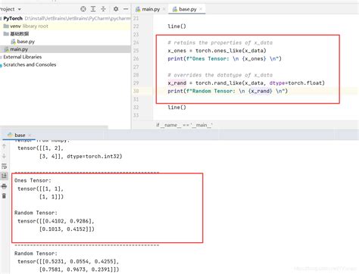
Task: Select the base.py editor tab
Action: [187, 9]
